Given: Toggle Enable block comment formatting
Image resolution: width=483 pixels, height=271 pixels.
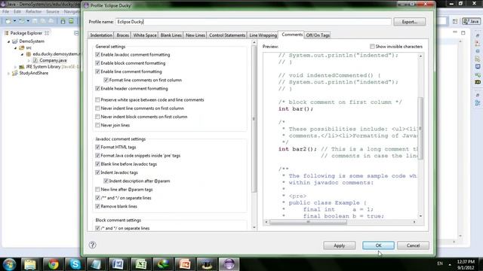Looking at the screenshot, I should pos(97,63).
